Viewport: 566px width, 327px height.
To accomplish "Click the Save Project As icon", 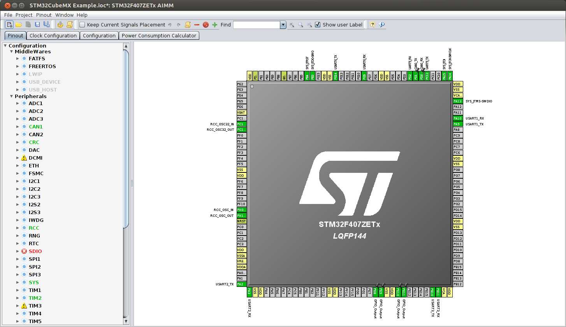I will [x=46, y=25].
